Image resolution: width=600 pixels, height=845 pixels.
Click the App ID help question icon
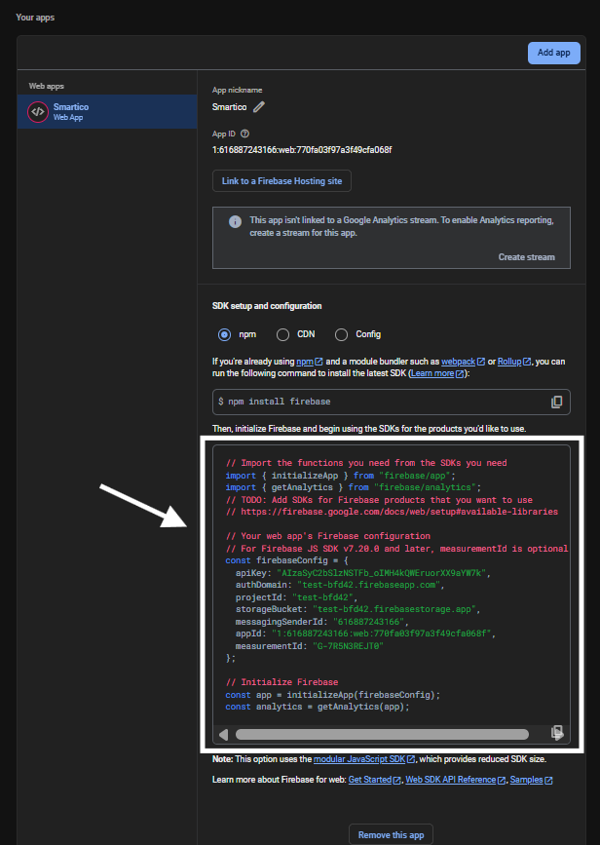tap(245, 134)
